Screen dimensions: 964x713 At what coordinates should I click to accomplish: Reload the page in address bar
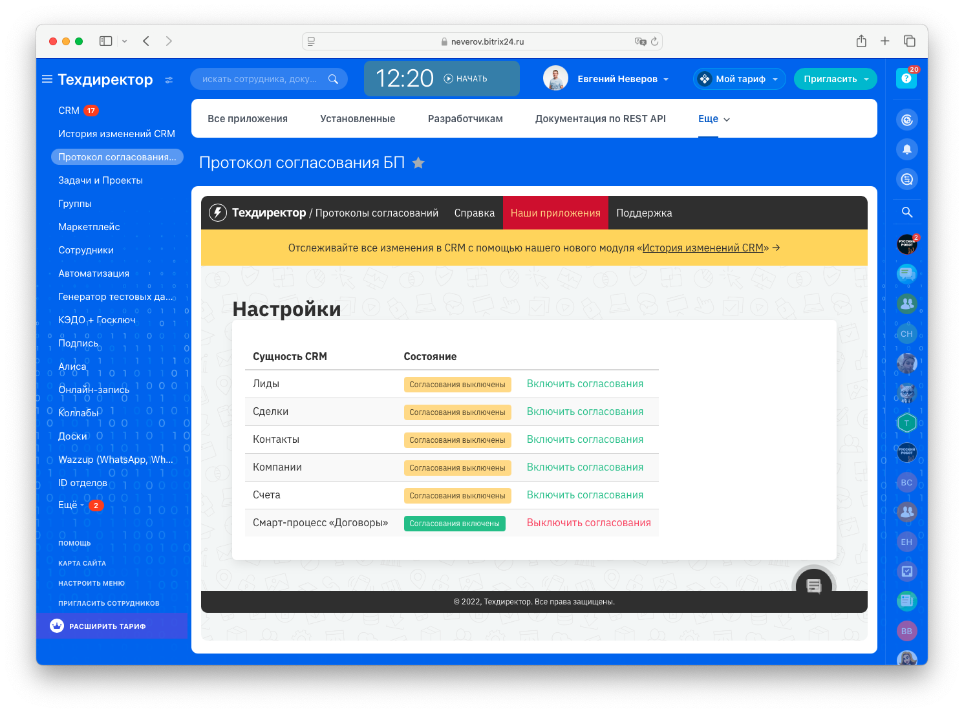(654, 41)
